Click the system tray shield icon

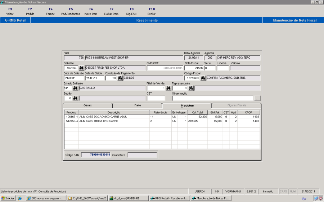coord(320,198)
